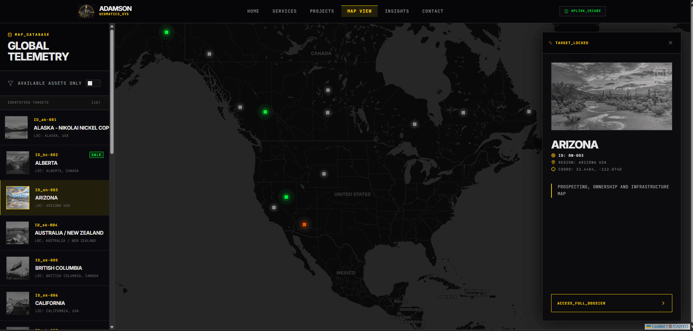693x331 pixels.
Task: Select the gray marker in the Yukon
Action: [x=209, y=54]
